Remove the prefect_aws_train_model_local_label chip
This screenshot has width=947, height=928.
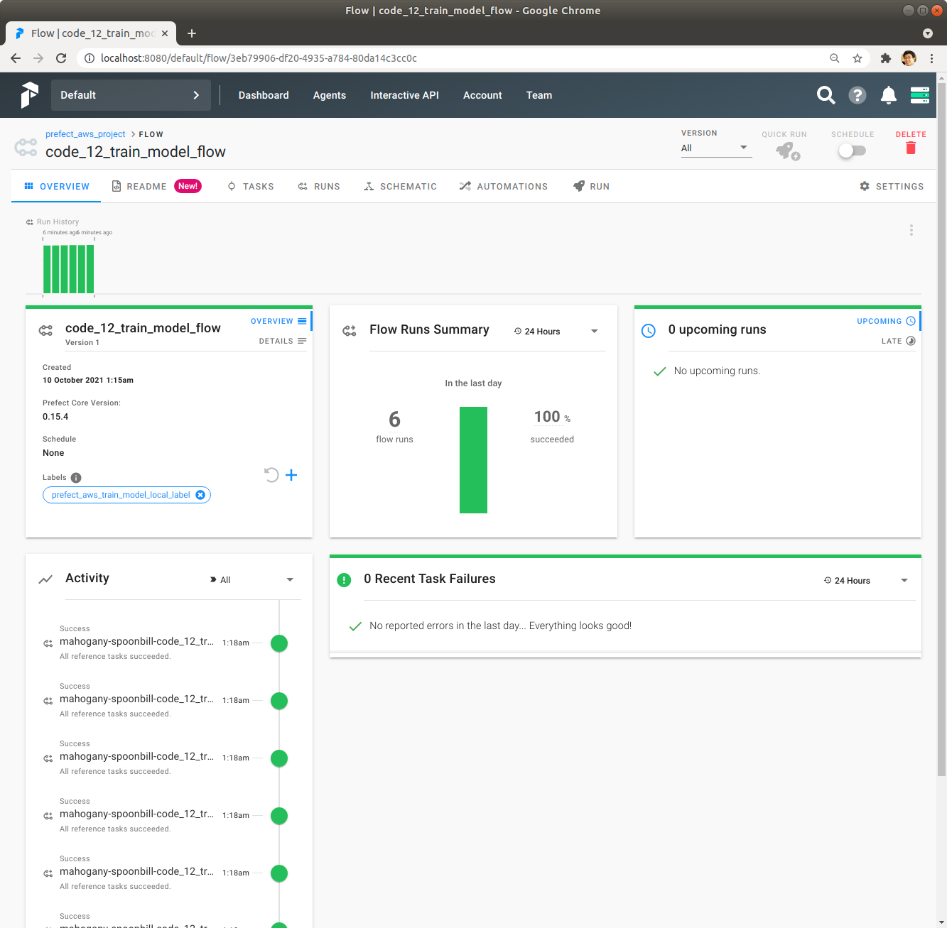coord(200,495)
